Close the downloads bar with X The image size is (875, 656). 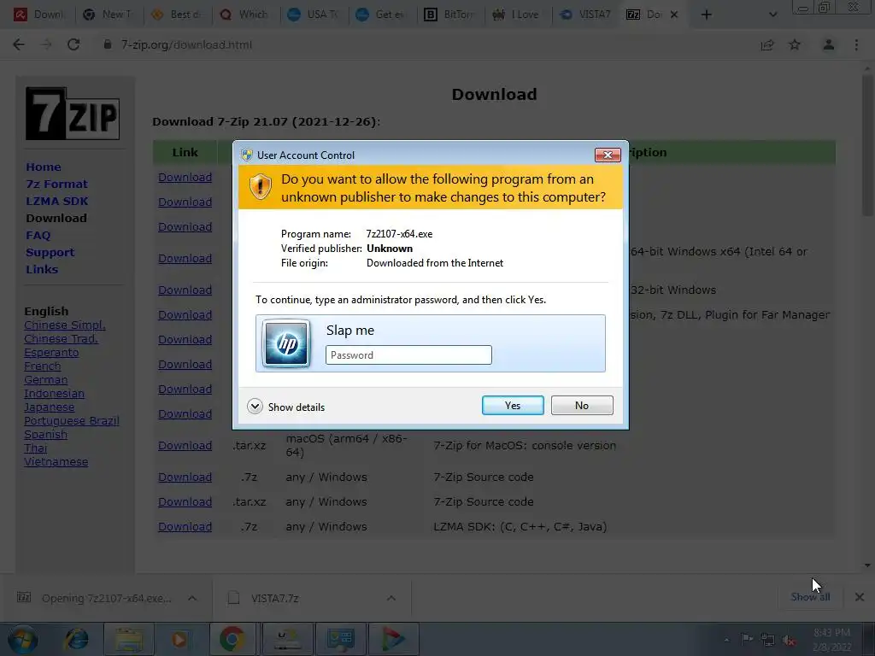click(x=860, y=597)
